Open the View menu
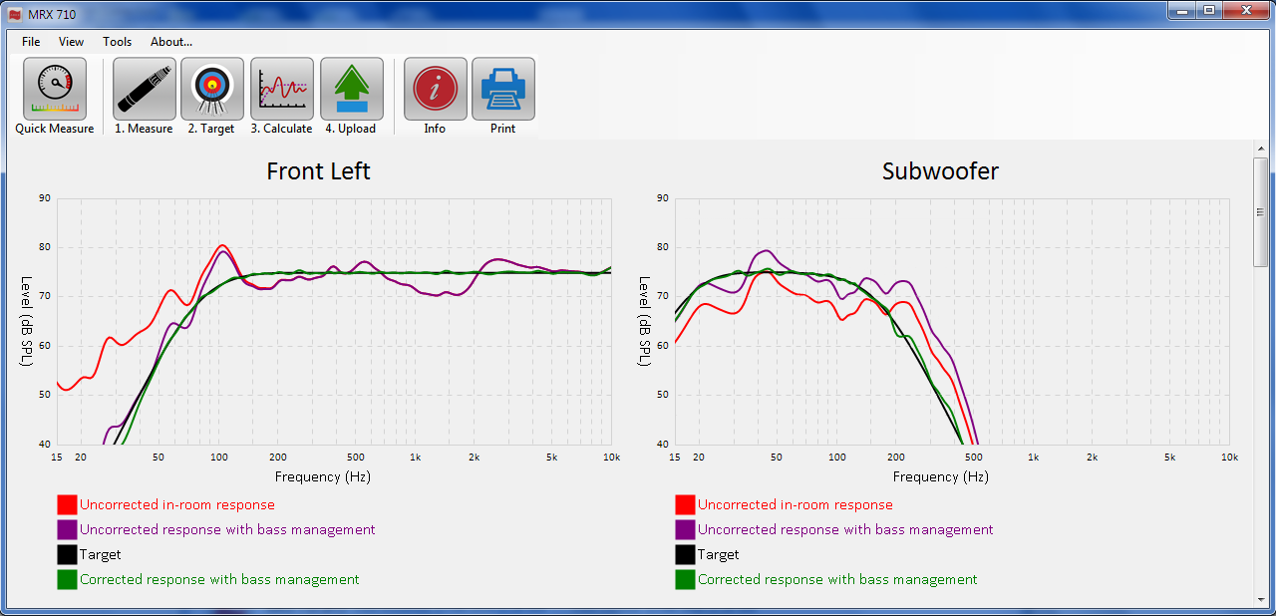This screenshot has width=1276, height=616. click(72, 42)
